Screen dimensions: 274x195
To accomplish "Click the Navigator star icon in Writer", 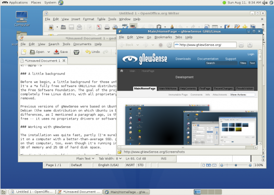I will point(245,26).
